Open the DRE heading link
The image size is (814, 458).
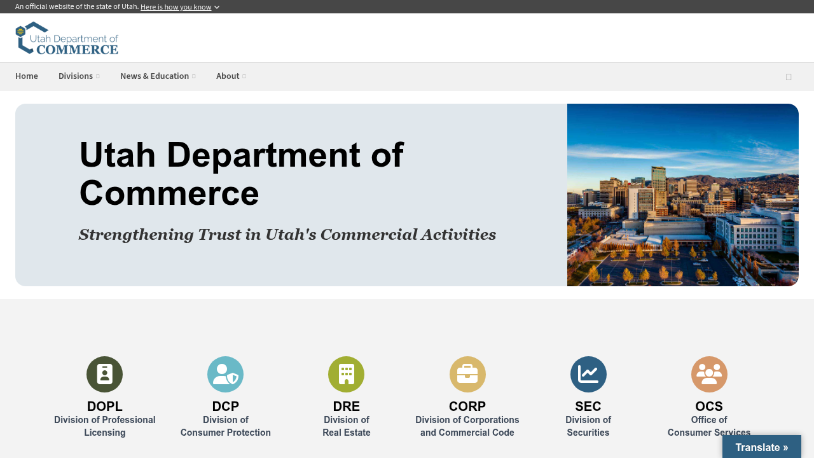click(347, 406)
